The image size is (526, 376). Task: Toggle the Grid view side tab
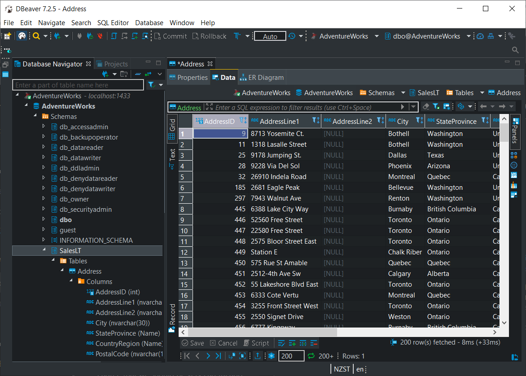tap(172, 129)
